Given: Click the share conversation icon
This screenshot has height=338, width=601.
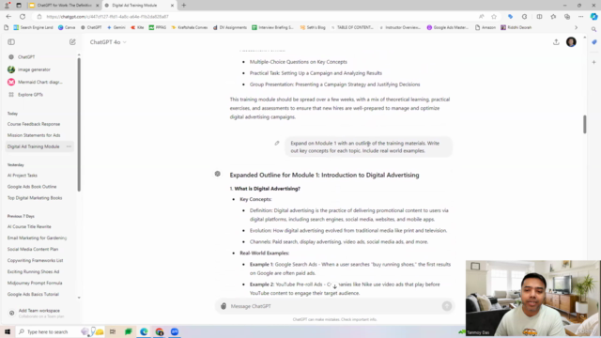Looking at the screenshot, I should click(x=556, y=42).
